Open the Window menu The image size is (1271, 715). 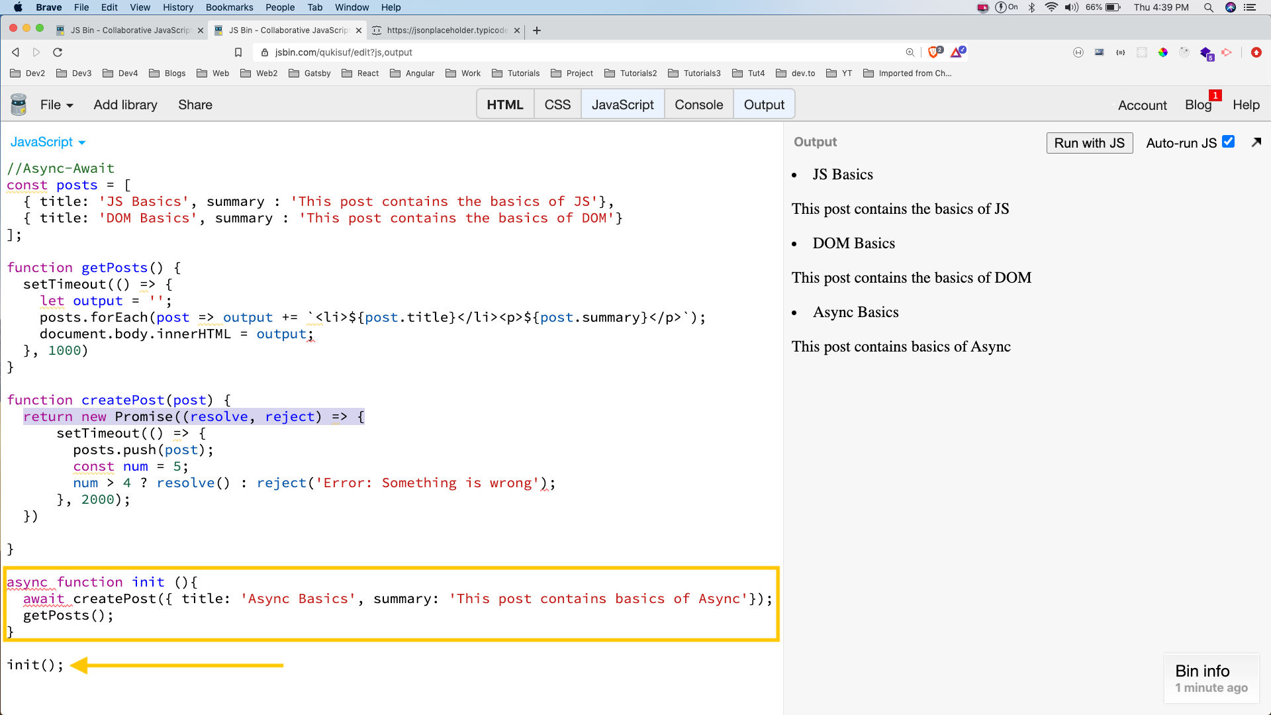pos(352,7)
